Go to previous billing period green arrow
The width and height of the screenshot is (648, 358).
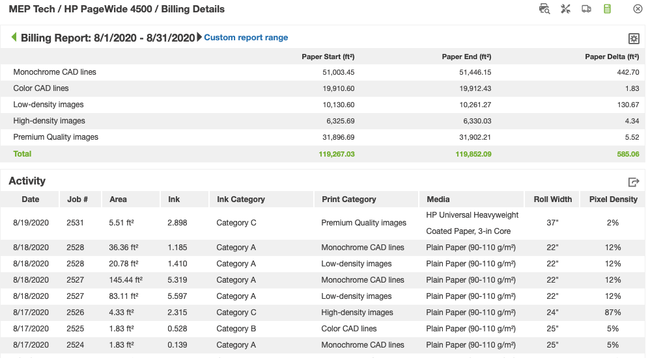pos(14,38)
